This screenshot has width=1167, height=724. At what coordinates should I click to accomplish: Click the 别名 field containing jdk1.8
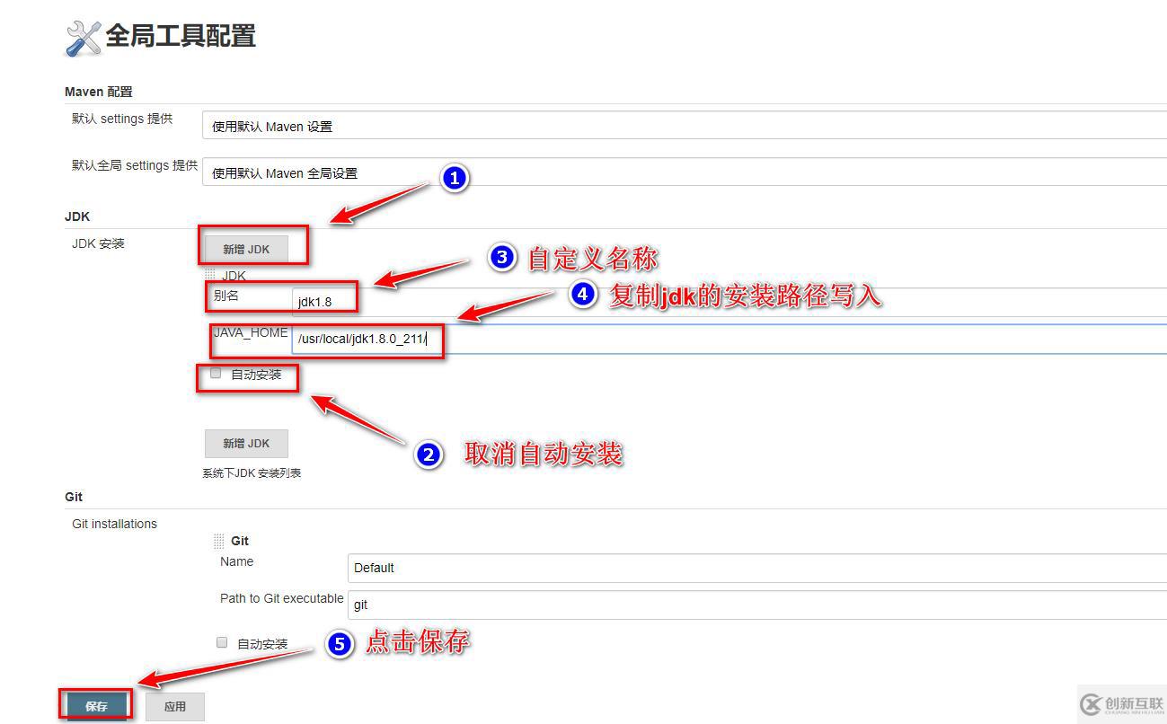tap(729, 302)
